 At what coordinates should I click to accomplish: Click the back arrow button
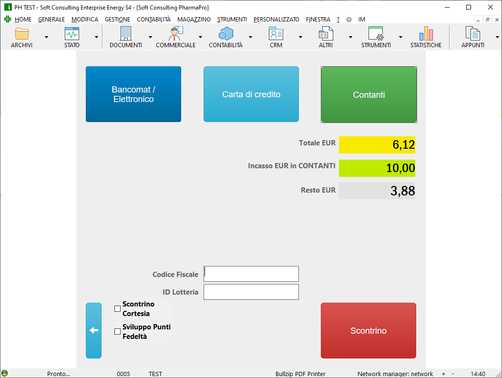pos(93,330)
